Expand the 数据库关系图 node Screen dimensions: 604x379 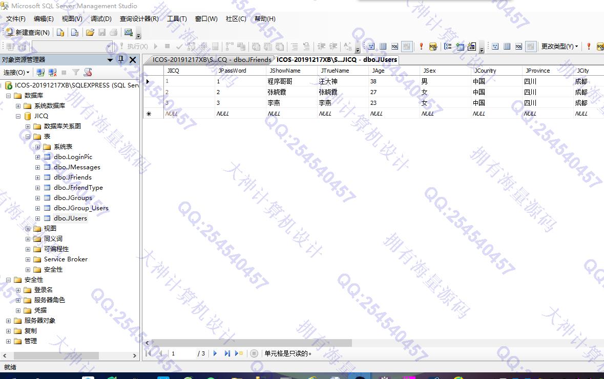[28, 126]
